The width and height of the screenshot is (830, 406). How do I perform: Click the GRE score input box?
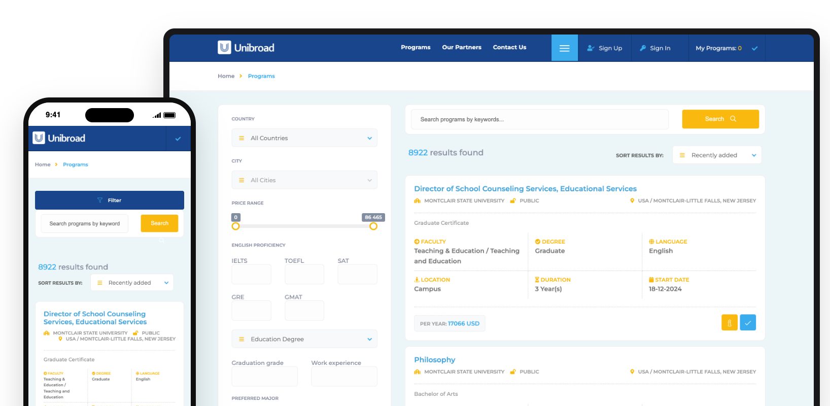click(x=251, y=311)
